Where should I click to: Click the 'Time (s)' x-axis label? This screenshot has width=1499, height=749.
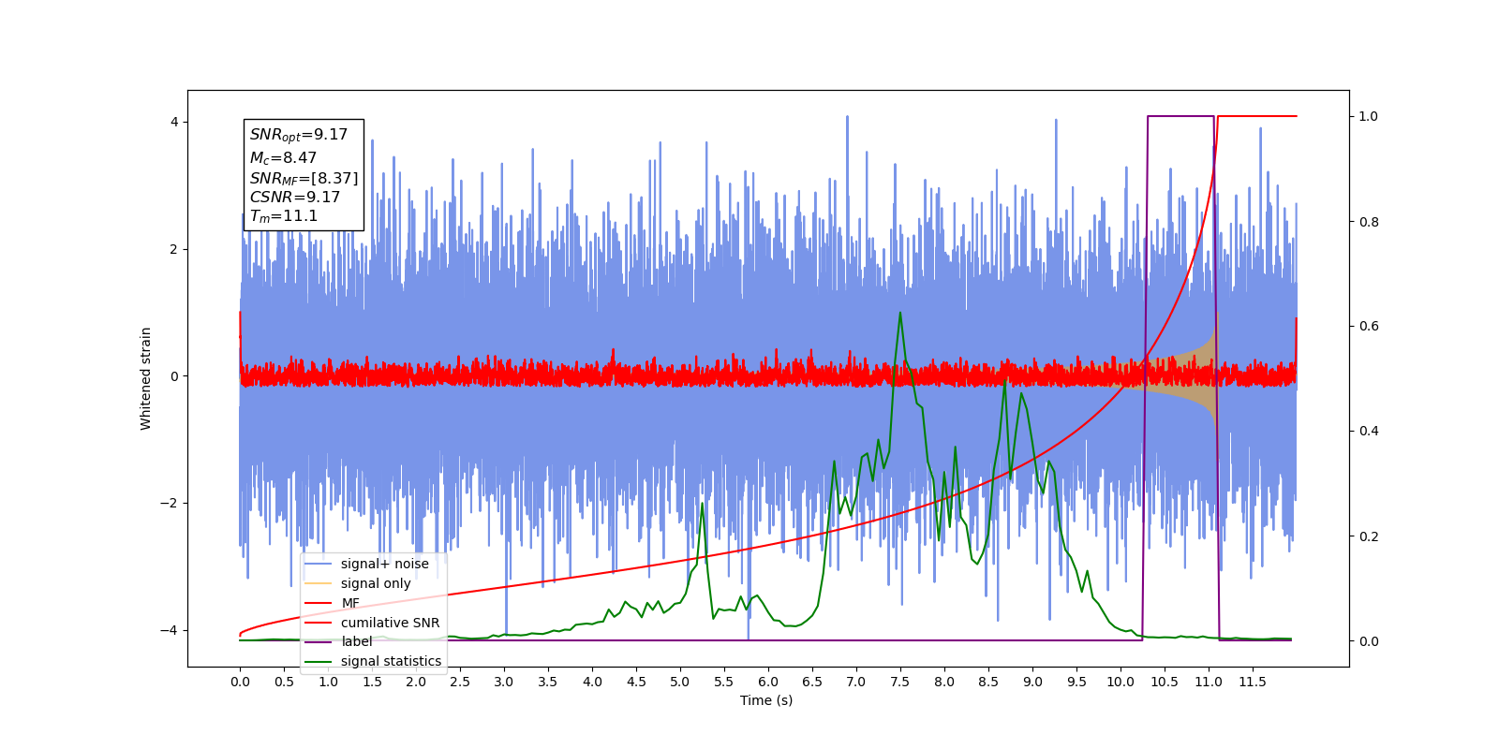(766, 700)
